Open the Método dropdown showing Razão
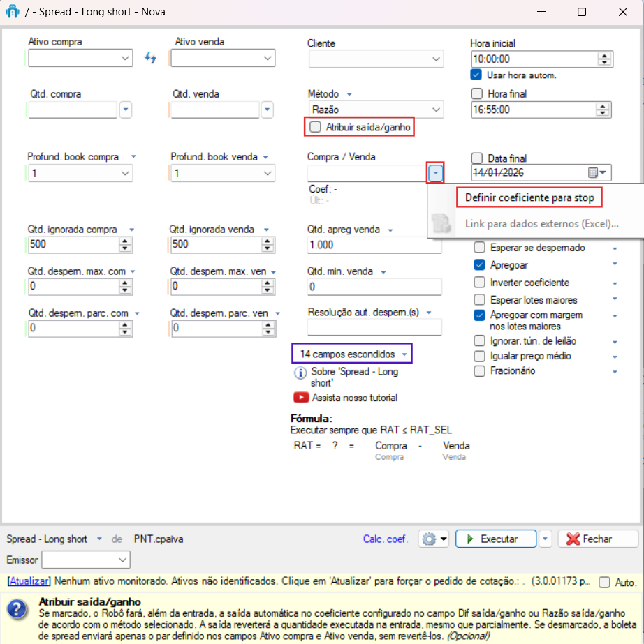 click(437, 110)
